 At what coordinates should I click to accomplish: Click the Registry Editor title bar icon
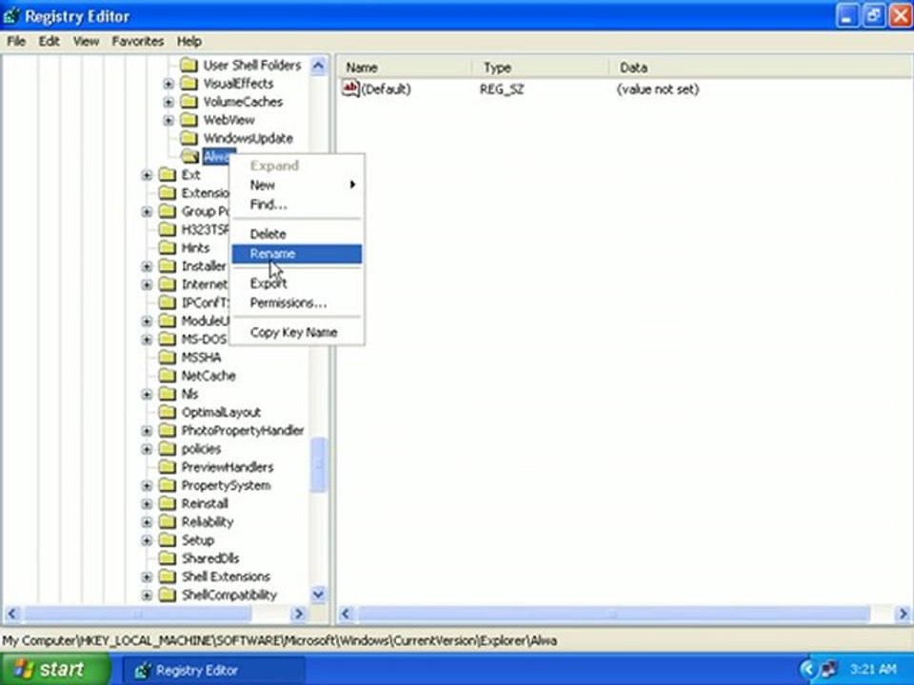click(11, 16)
